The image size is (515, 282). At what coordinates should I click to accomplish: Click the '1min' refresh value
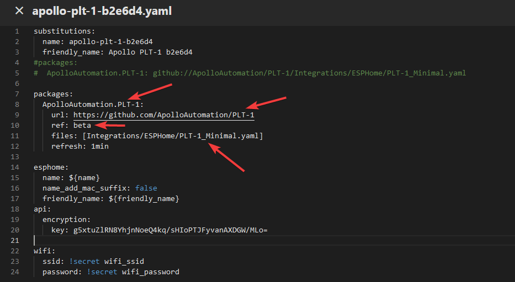pos(100,146)
